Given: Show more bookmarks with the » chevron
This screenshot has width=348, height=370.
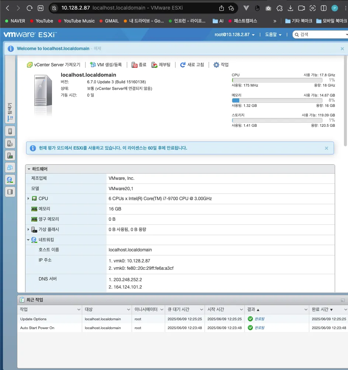Looking at the screenshot, I should pos(275,21).
